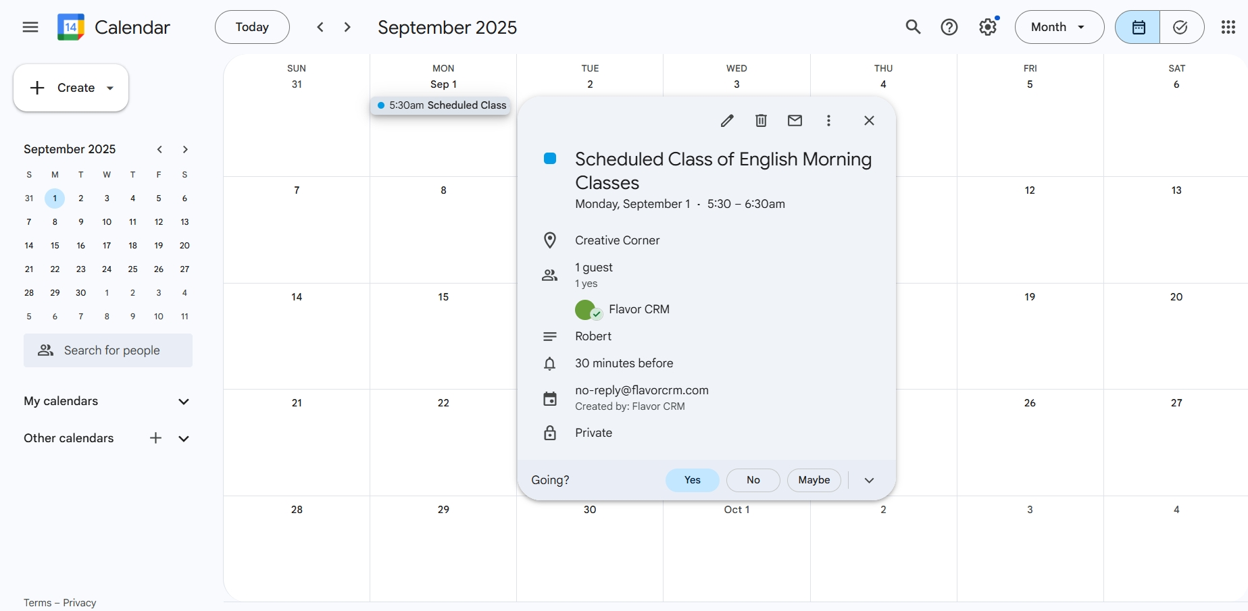Viewport: 1248px width, 611px height.
Task: Open the support help icon
Action: coord(949,27)
